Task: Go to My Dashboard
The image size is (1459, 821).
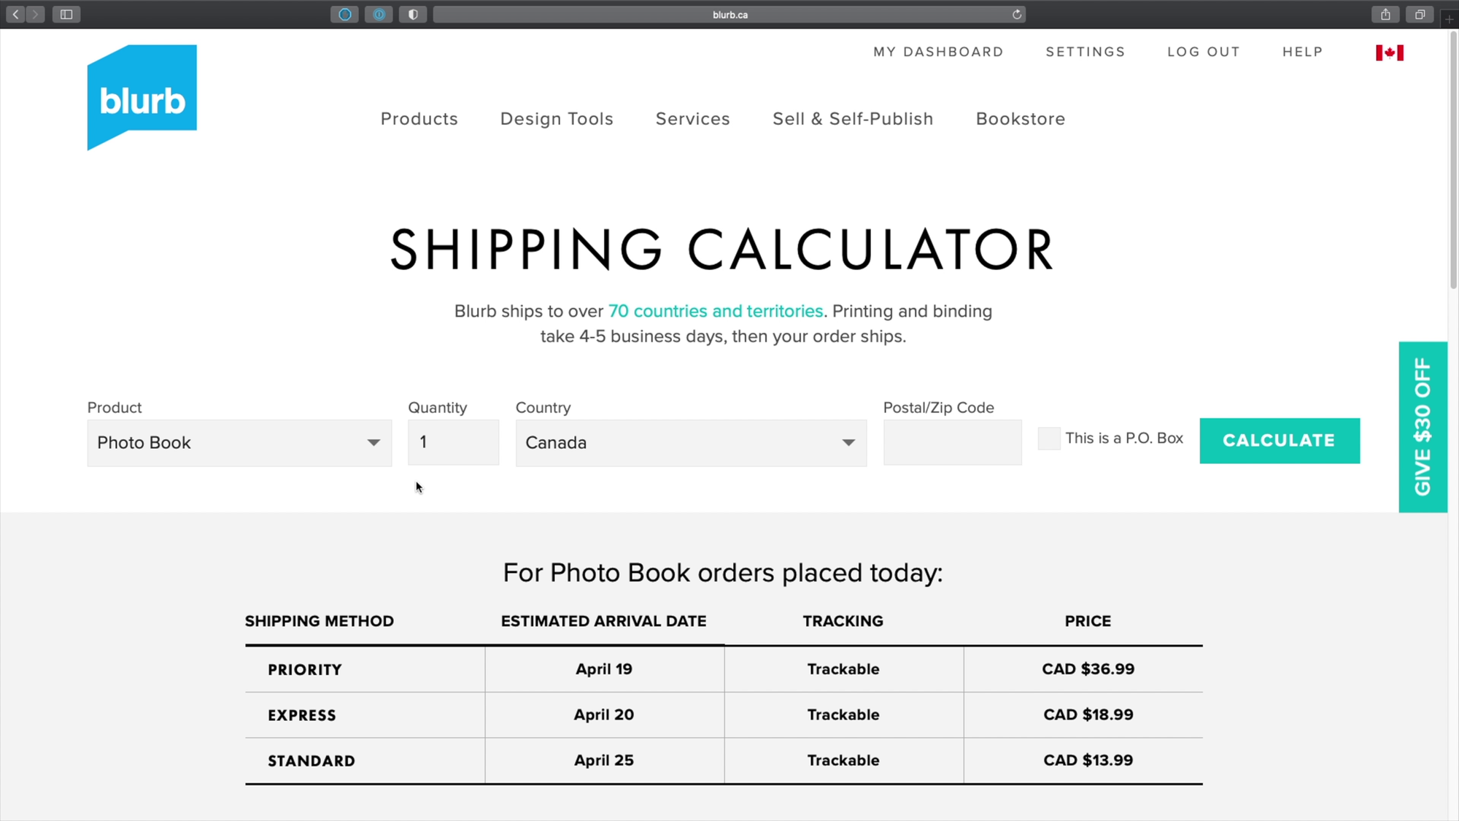Action: (x=938, y=52)
